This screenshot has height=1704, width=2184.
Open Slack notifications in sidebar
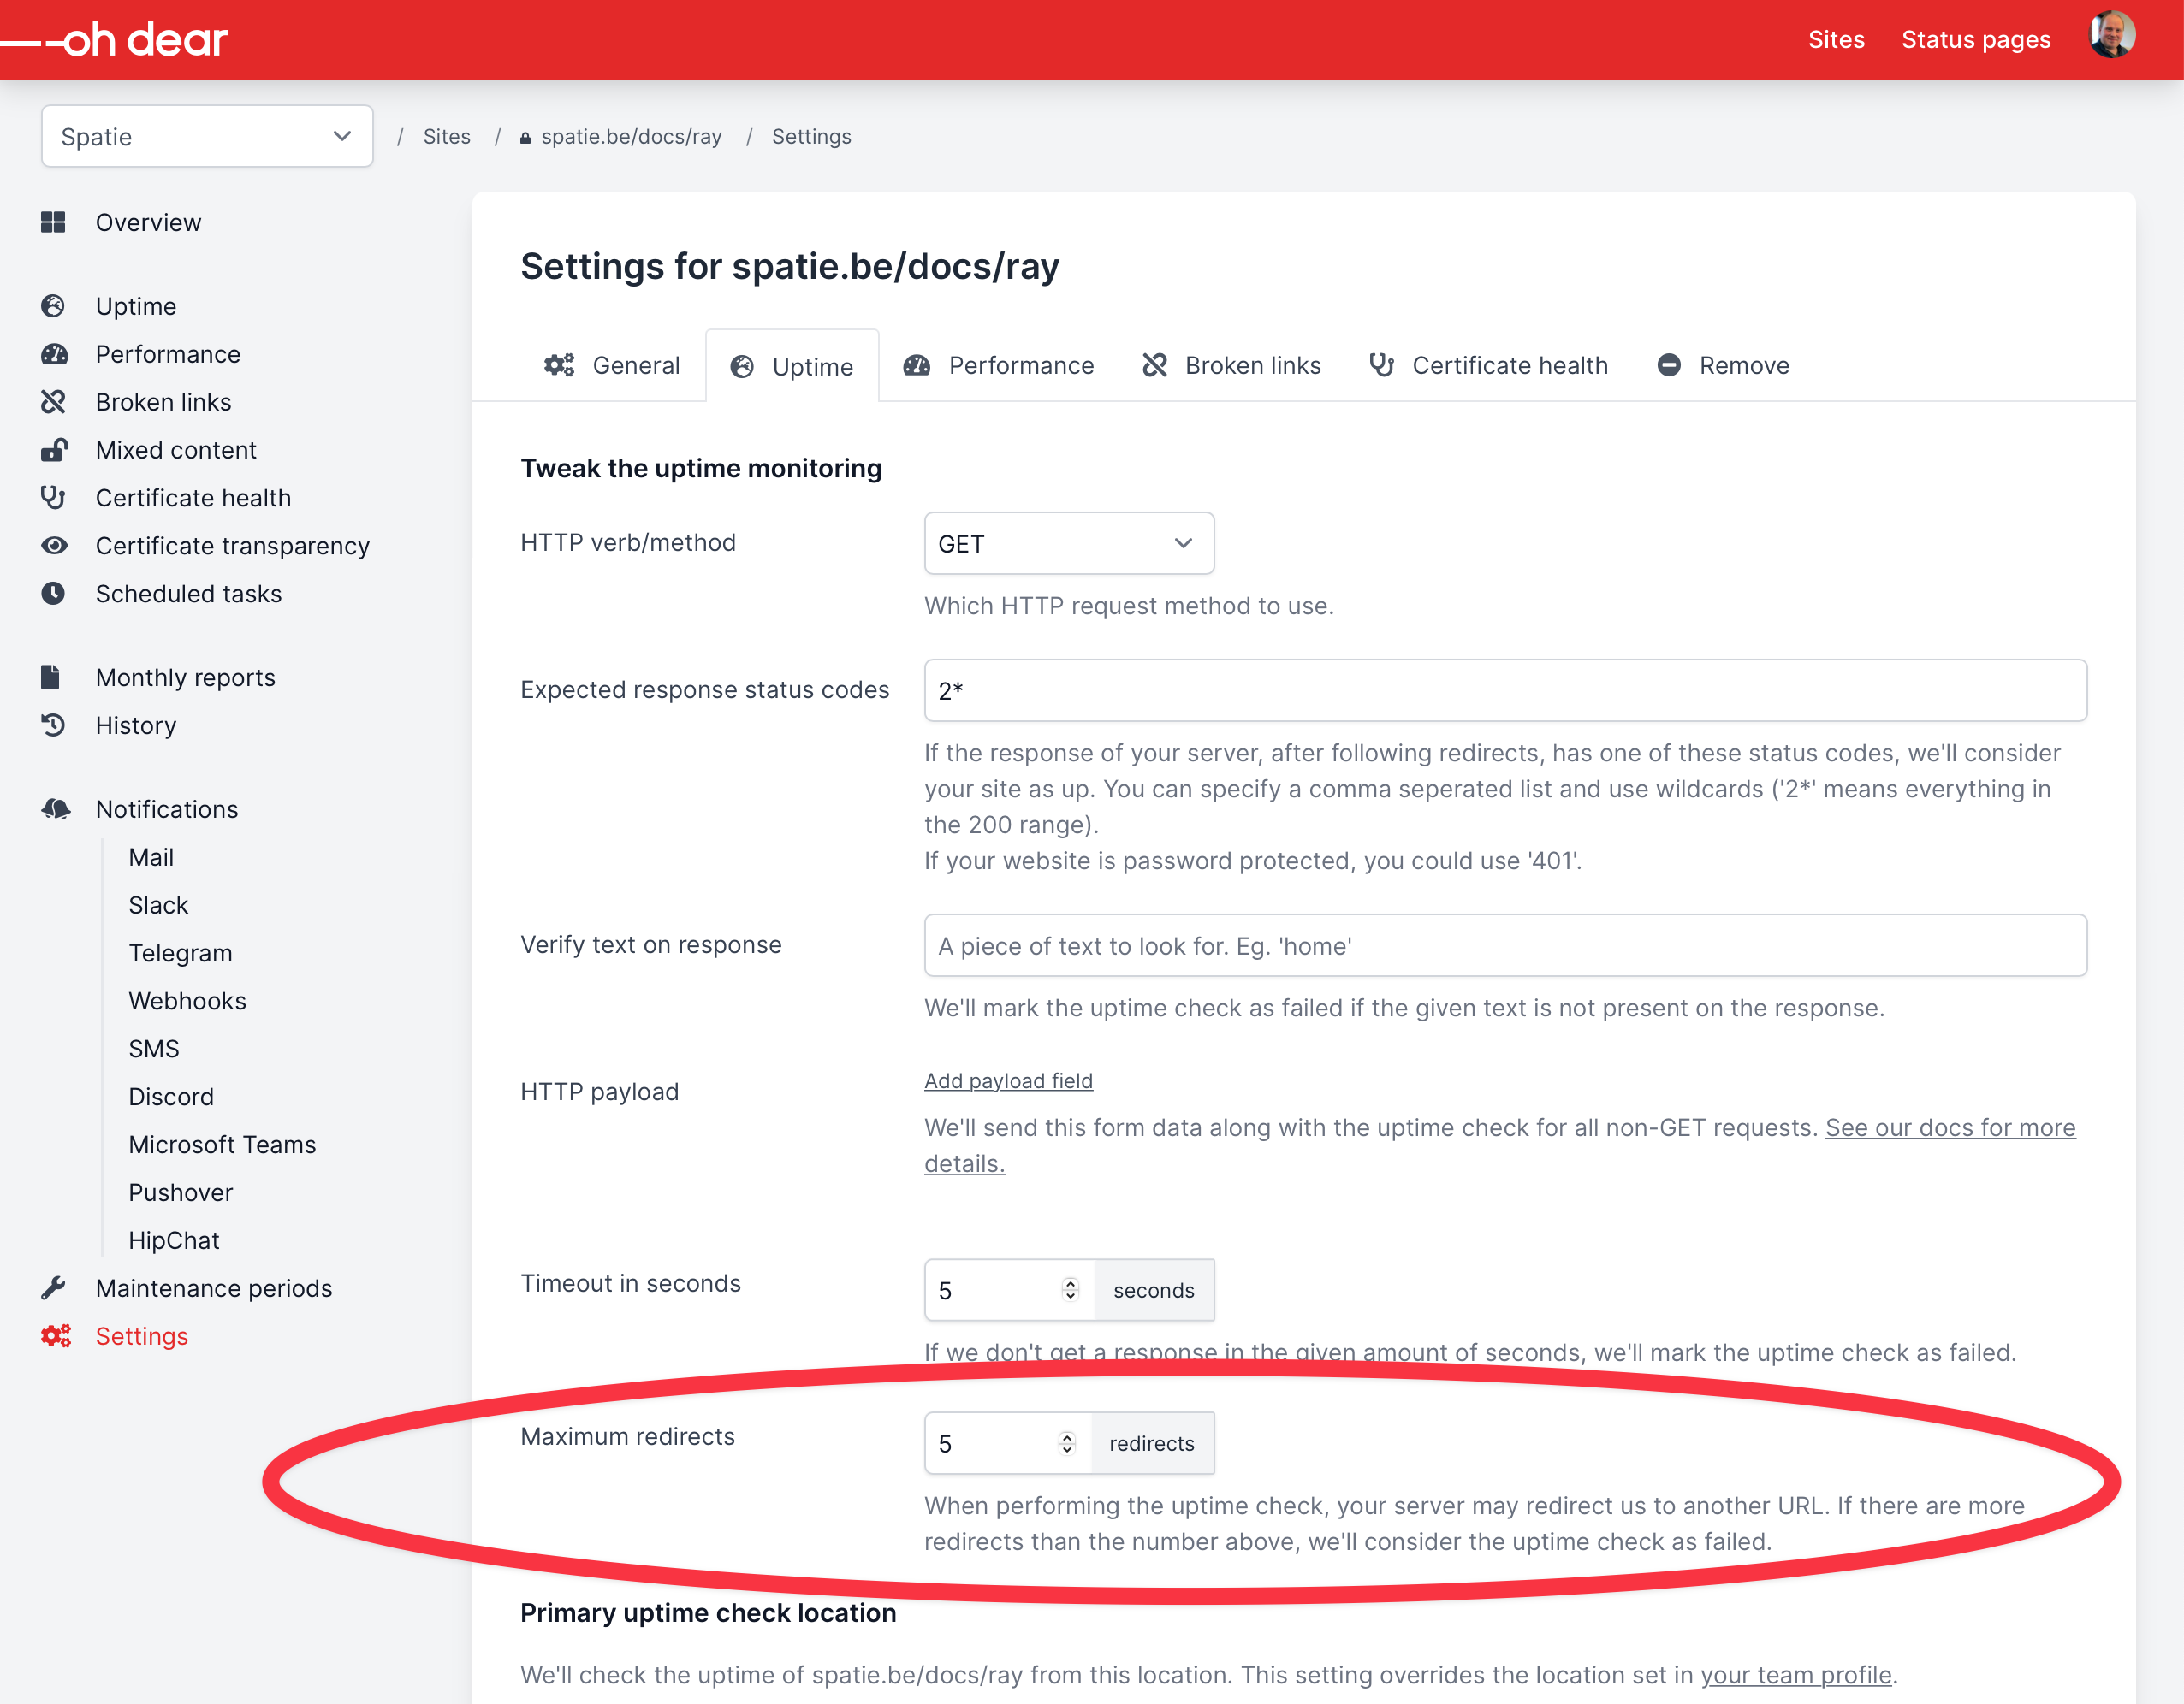pyautogui.click(x=158, y=904)
